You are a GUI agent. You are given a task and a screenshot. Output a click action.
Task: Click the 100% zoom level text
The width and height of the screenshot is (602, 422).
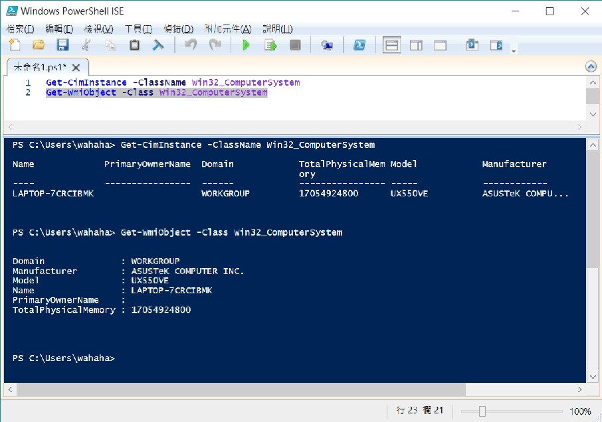[580, 411]
